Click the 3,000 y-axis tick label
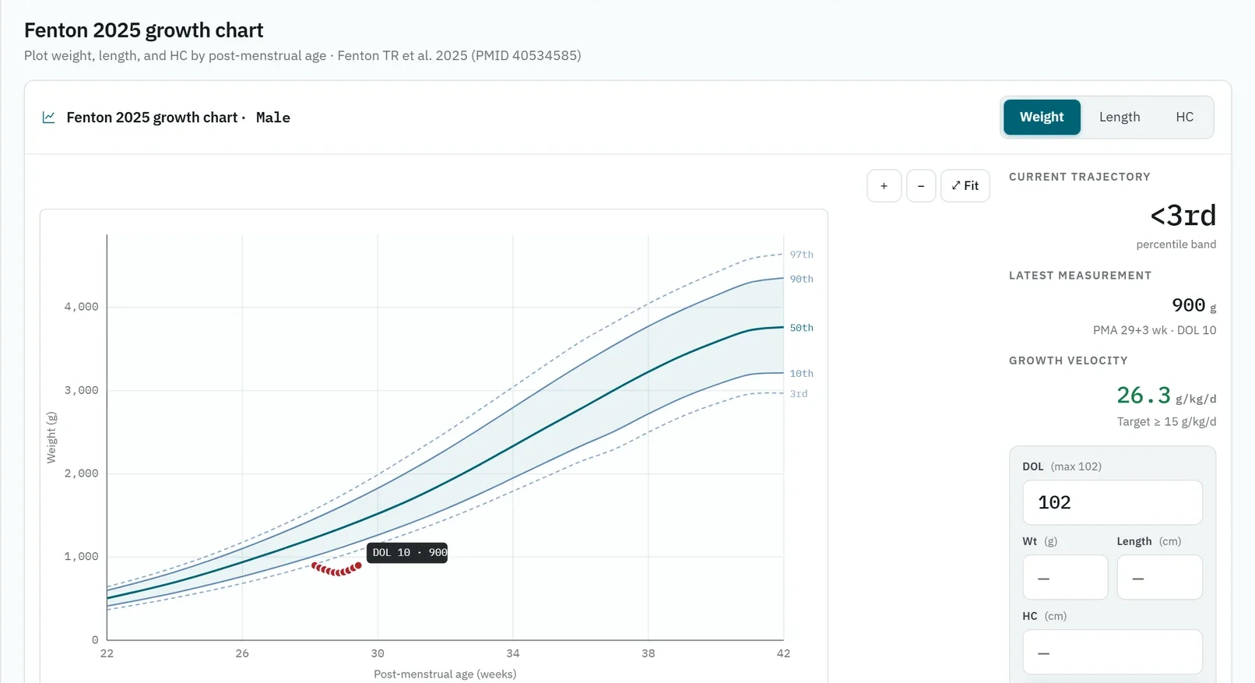 (81, 390)
